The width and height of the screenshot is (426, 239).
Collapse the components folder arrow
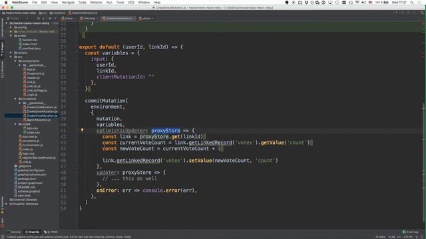(15, 61)
